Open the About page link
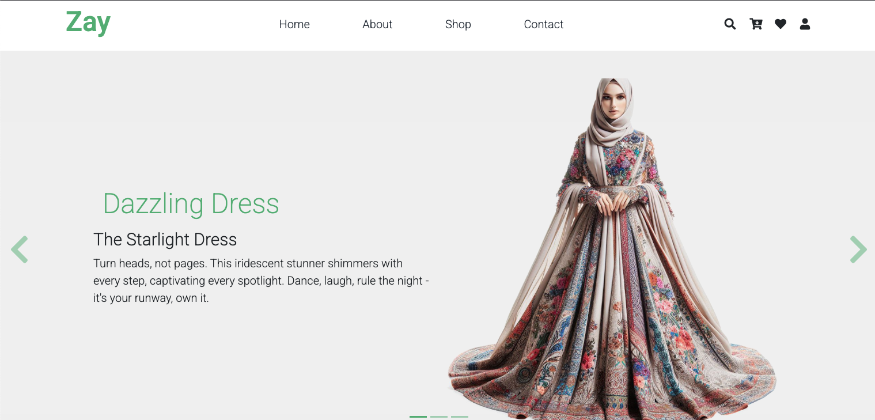This screenshot has width=875, height=420. click(x=377, y=24)
